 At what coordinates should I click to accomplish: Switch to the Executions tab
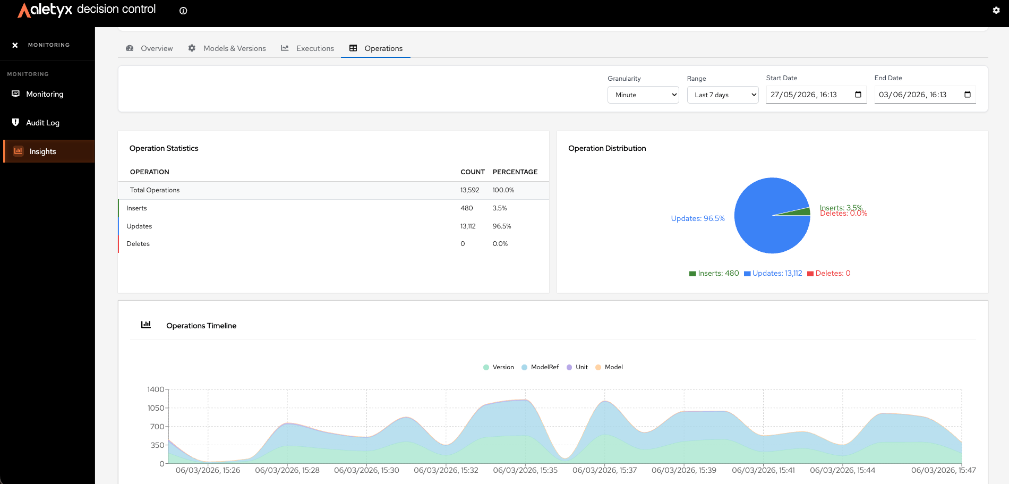(x=307, y=48)
